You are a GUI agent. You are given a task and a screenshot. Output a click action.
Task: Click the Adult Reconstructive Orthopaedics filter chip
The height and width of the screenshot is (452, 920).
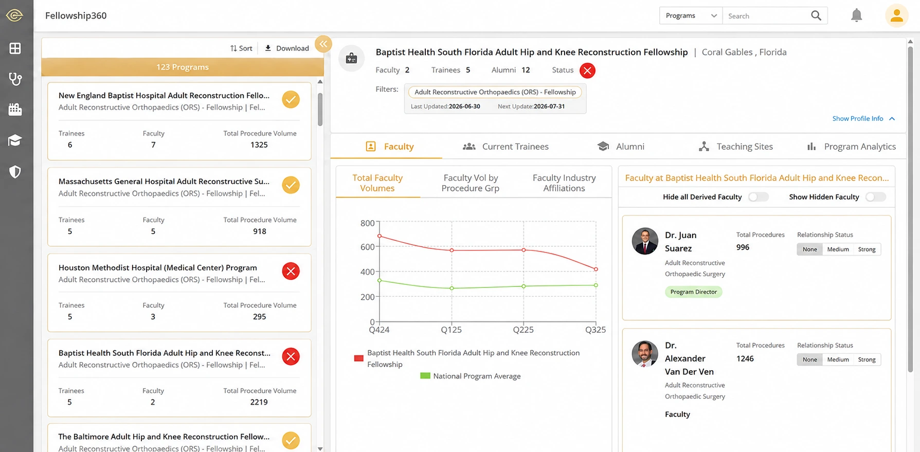click(495, 92)
